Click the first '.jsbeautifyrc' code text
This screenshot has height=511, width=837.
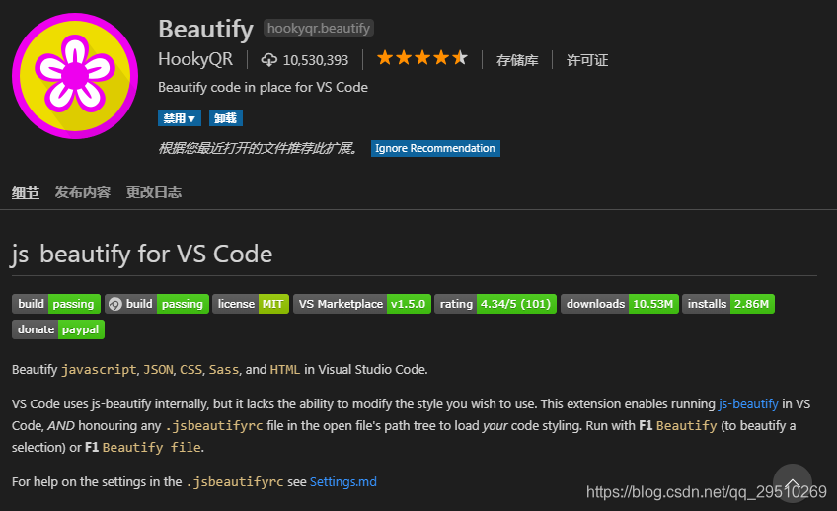click(214, 425)
